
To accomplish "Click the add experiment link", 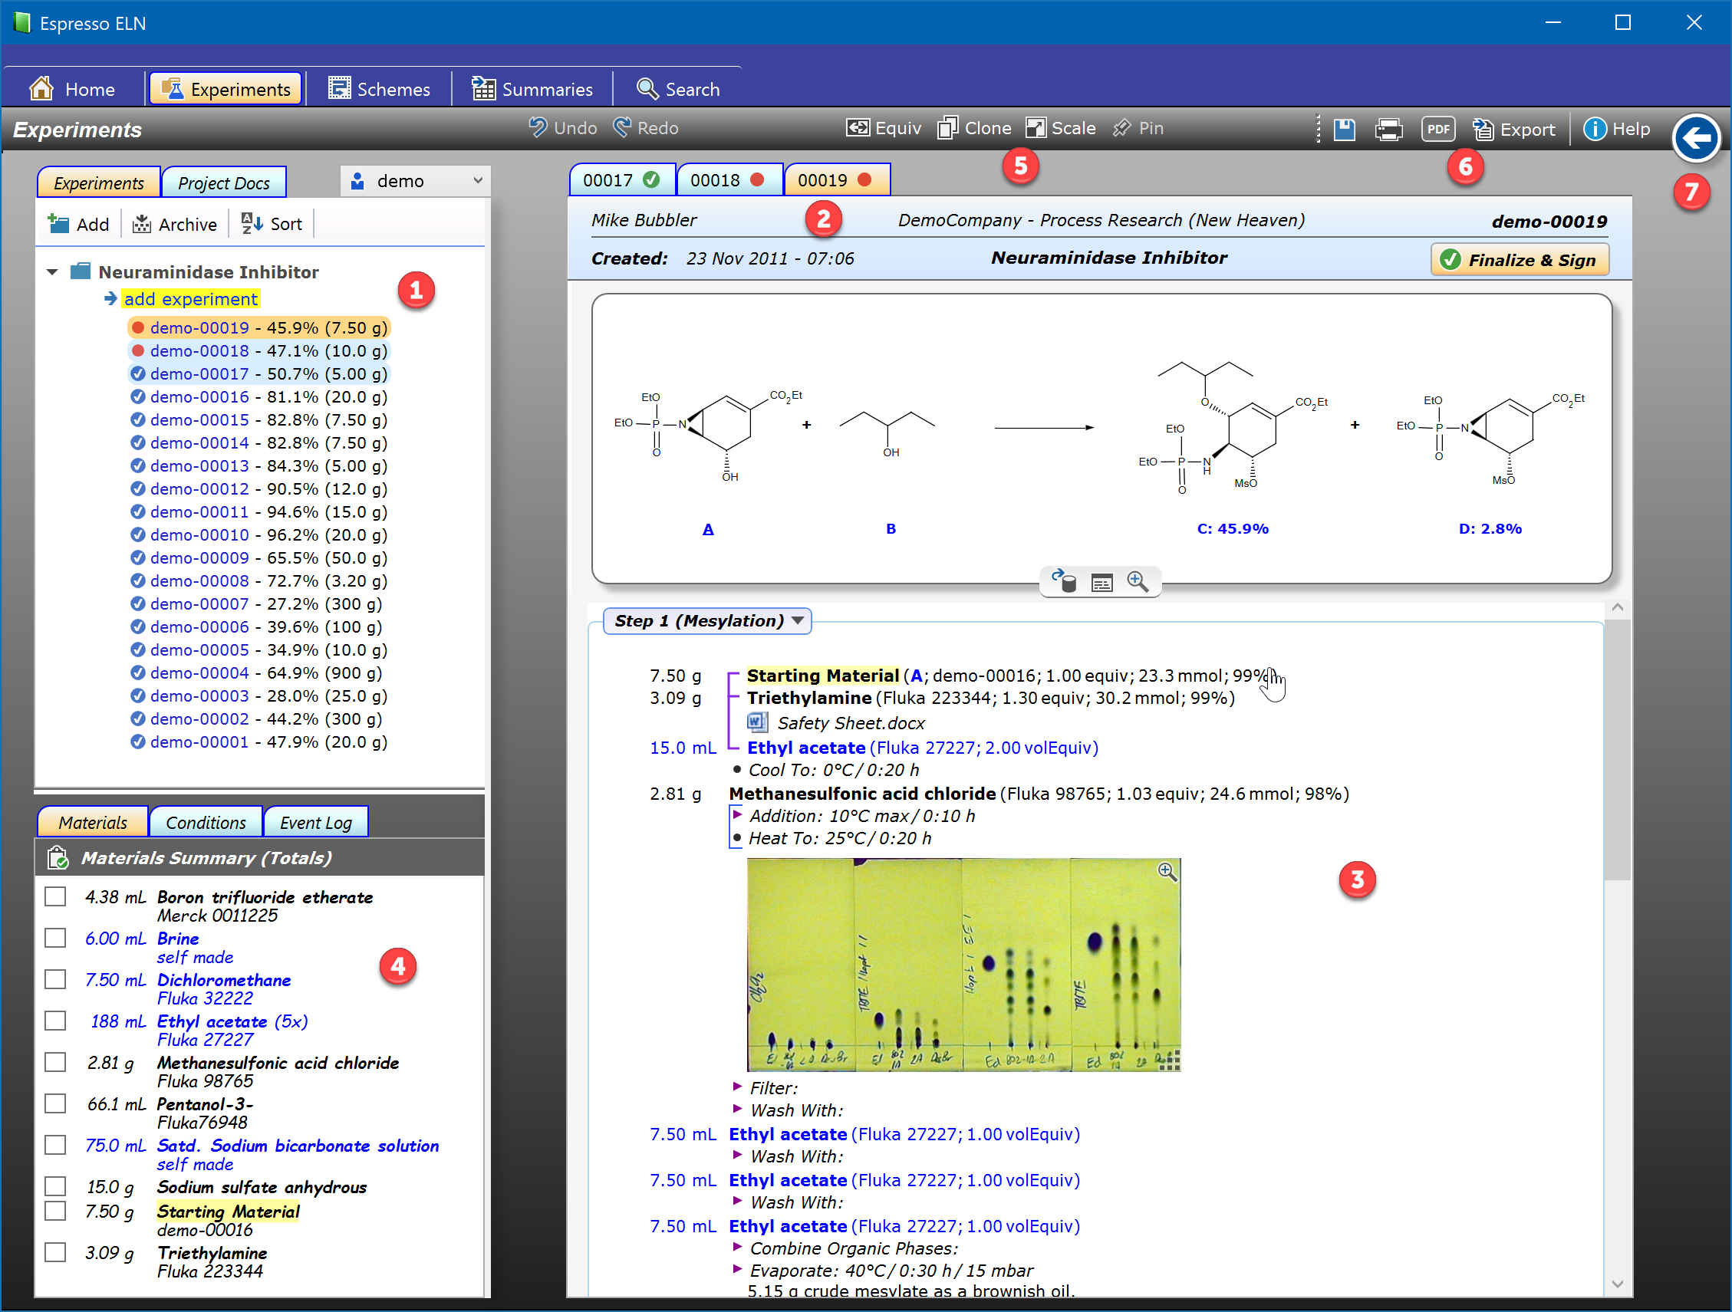I will click(x=190, y=299).
